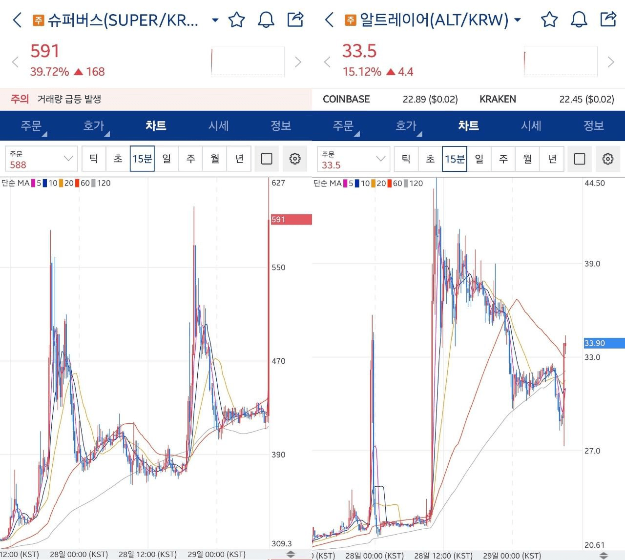Image resolution: width=625 pixels, height=560 pixels.
Task: Open chart settings gear on ALT chart
Action: tap(607, 159)
